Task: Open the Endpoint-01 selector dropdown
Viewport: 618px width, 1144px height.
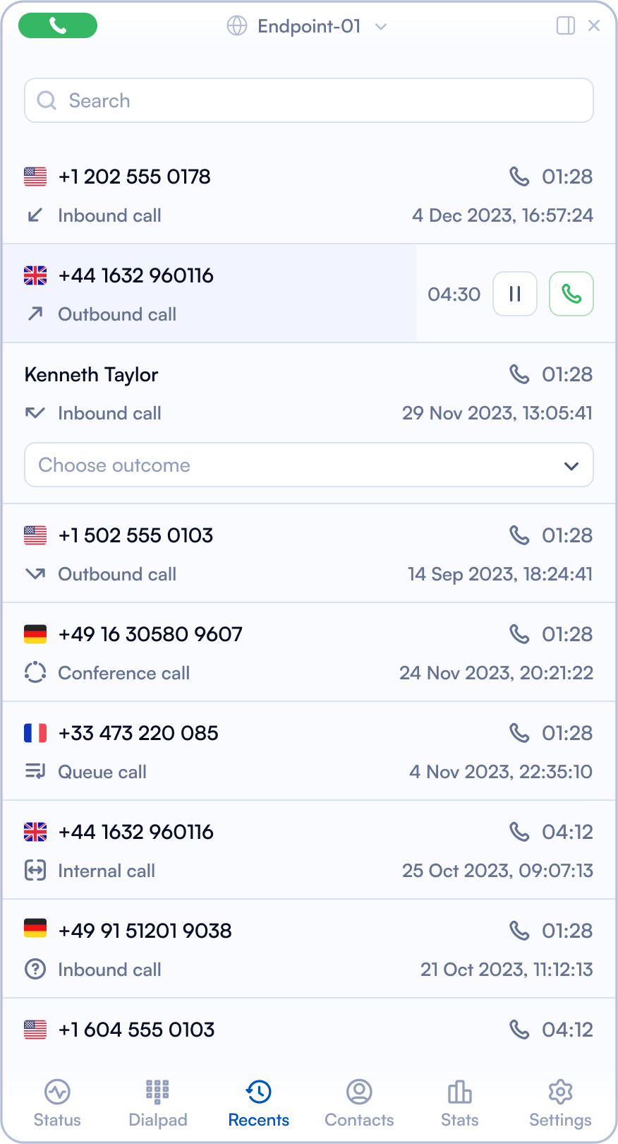Action: [308, 27]
